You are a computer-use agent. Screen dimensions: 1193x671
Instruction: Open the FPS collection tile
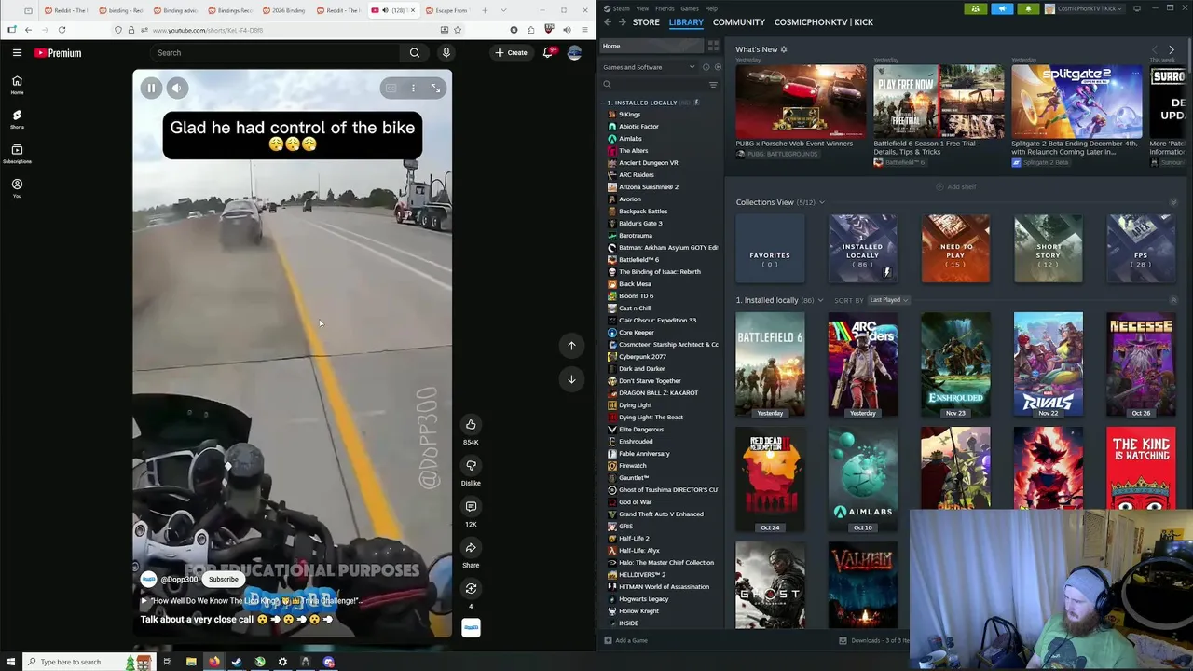pos(1141,248)
